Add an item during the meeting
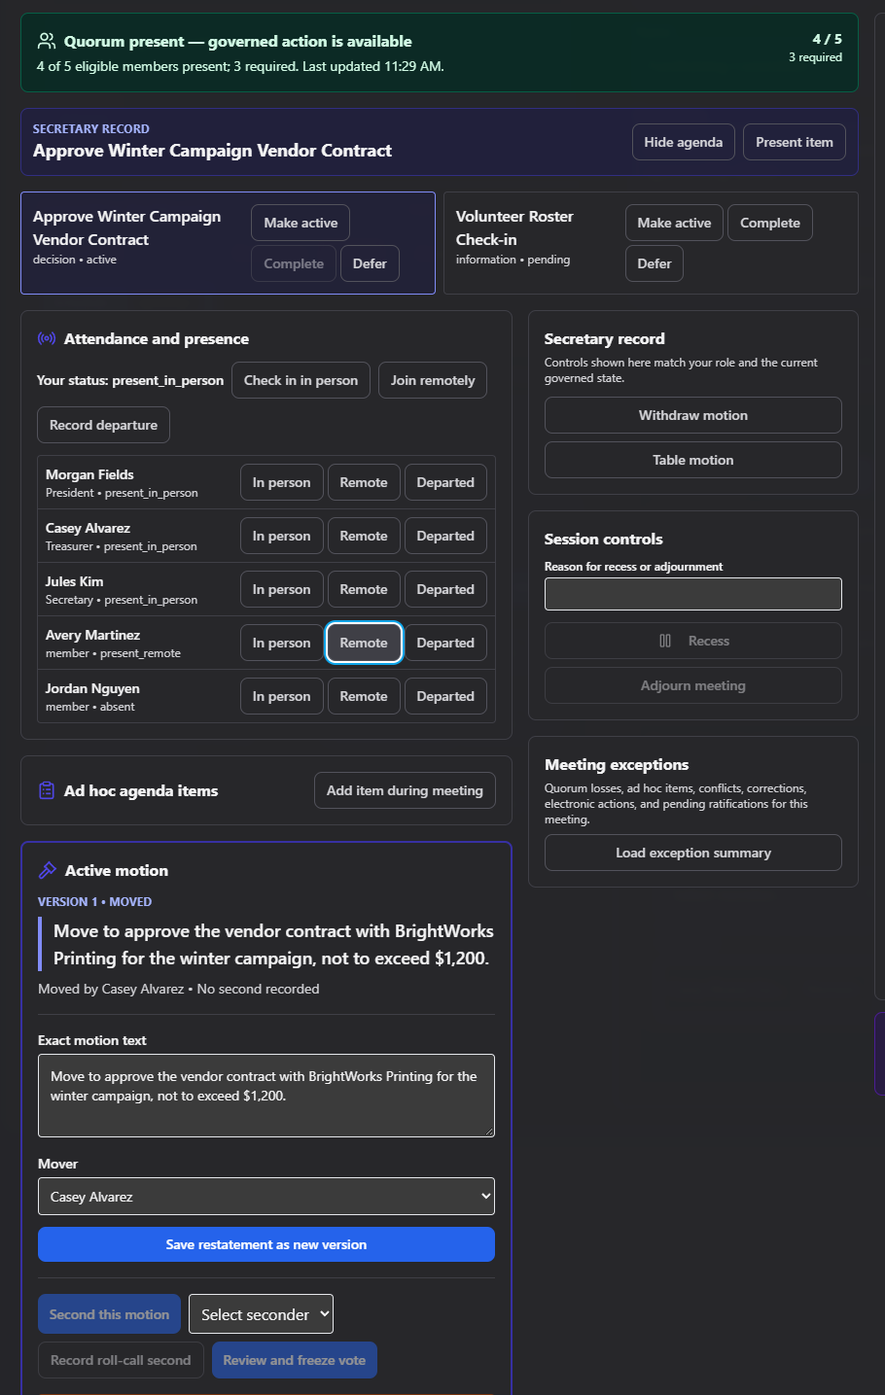 coord(405,790)
